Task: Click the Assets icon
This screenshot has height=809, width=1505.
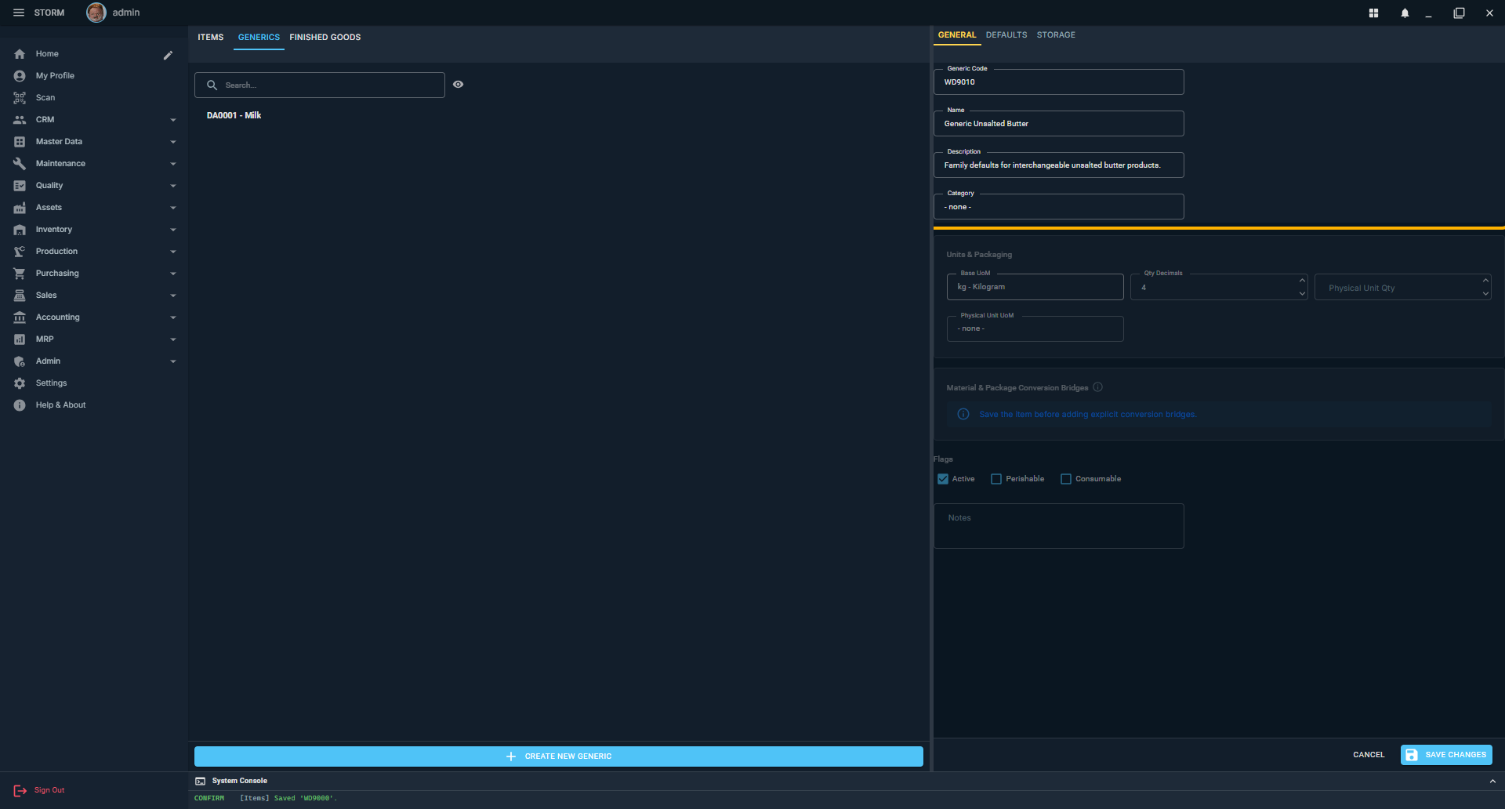Action: 20,208
